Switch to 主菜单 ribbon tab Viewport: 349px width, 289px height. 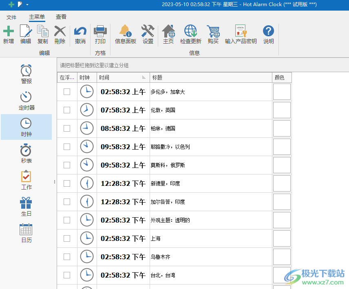click(37, 17)
